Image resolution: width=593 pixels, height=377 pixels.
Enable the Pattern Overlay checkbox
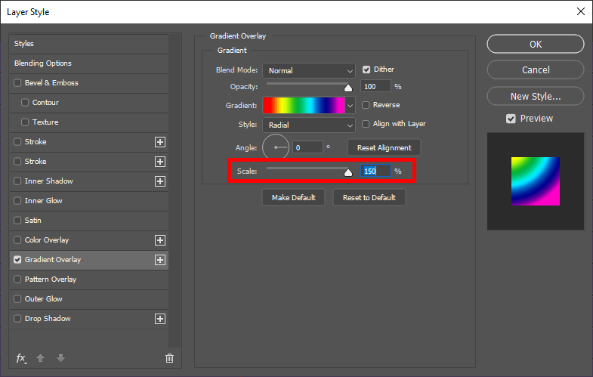click(17, 280)
